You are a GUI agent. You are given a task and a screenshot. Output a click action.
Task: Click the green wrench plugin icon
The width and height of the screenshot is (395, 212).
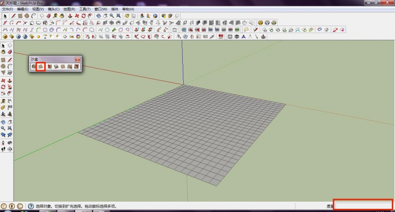[x=114, y=30]
